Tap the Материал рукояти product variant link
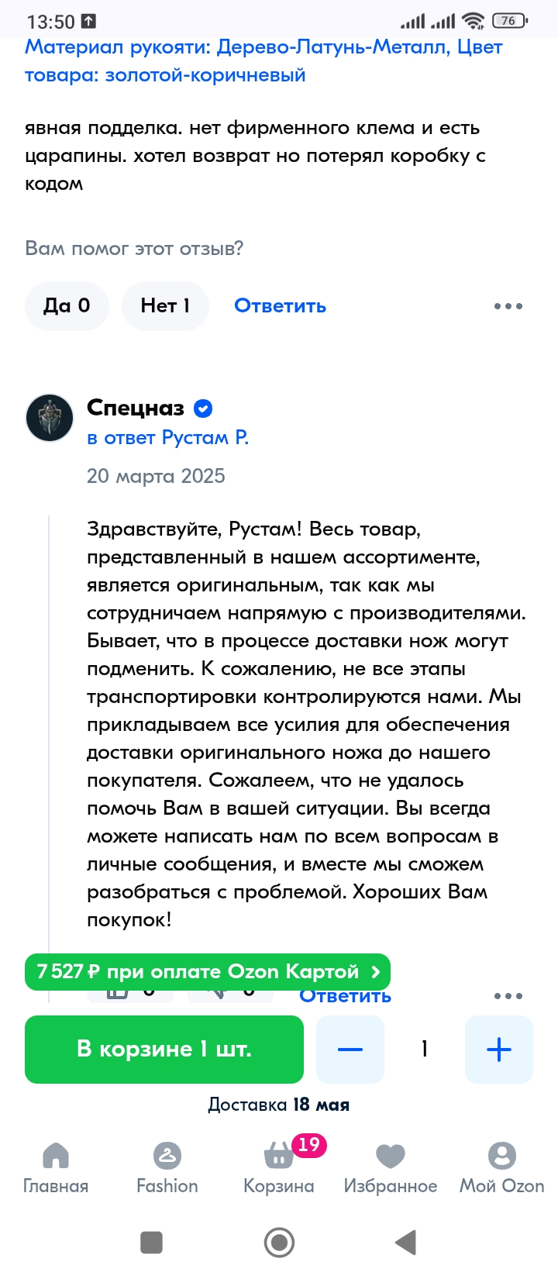Image resolution: width=558 pixels, height=1279 pixels. click(x=263, y=61)
